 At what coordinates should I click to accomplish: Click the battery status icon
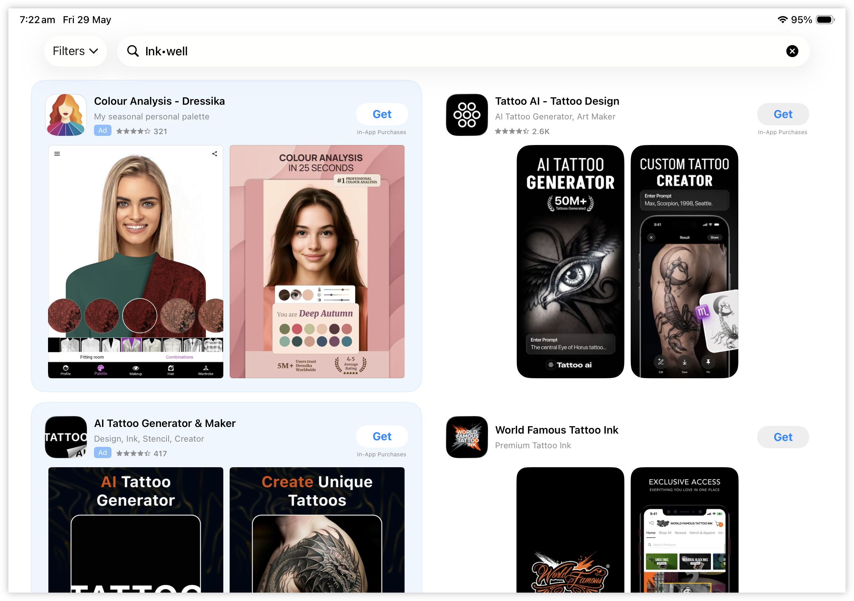click(x=825, y=20)
